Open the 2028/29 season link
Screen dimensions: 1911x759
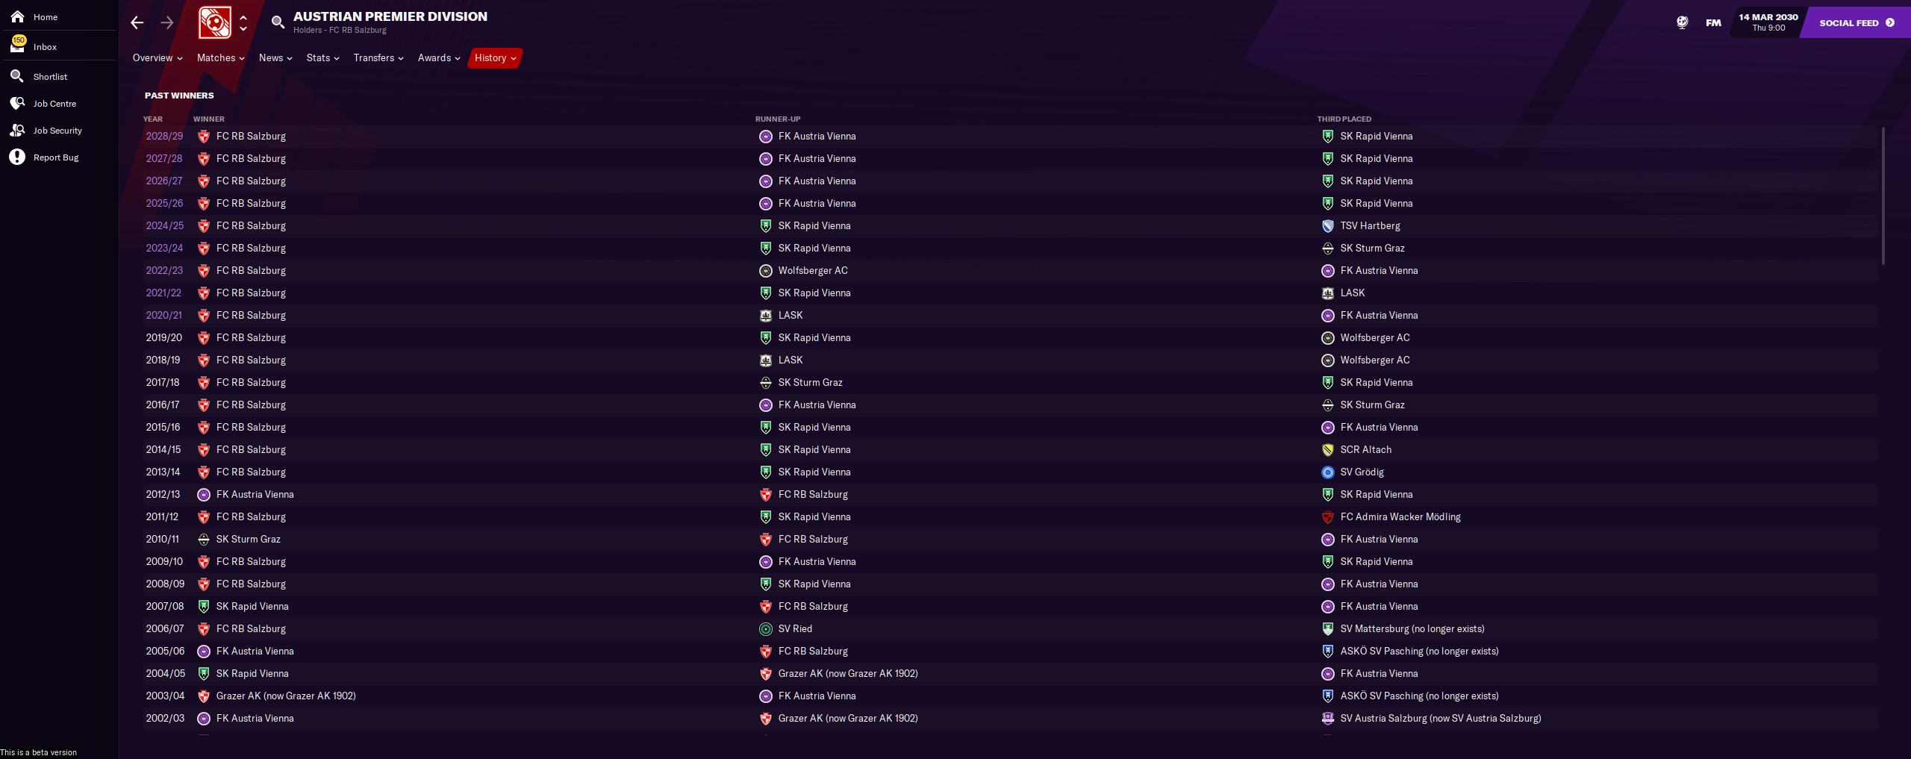(x=164, y=136)
